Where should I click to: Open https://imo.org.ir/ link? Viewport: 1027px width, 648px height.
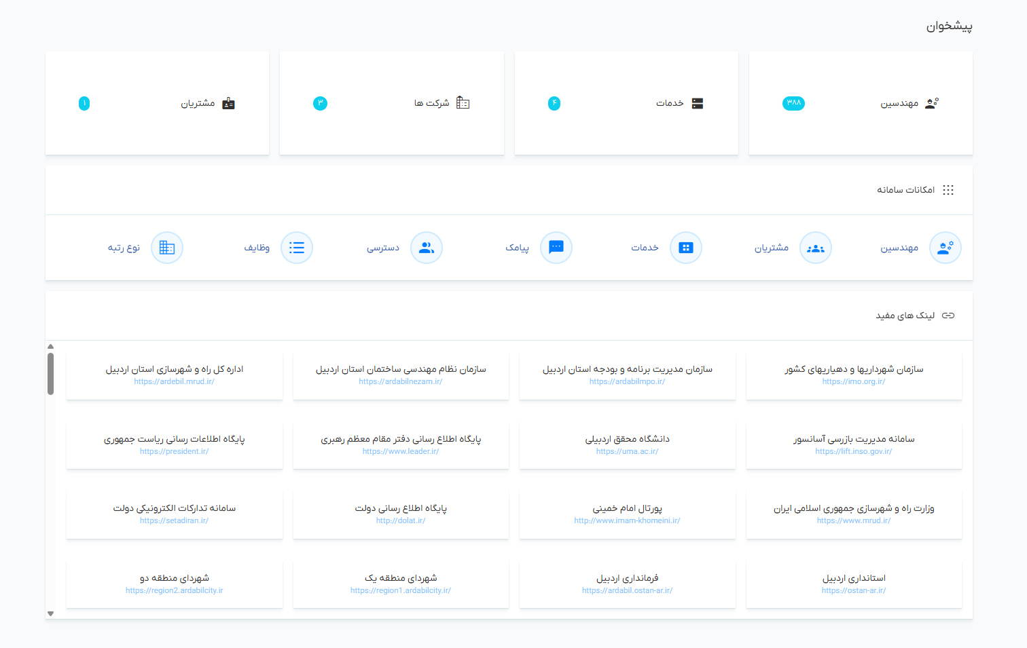(854, 381)
